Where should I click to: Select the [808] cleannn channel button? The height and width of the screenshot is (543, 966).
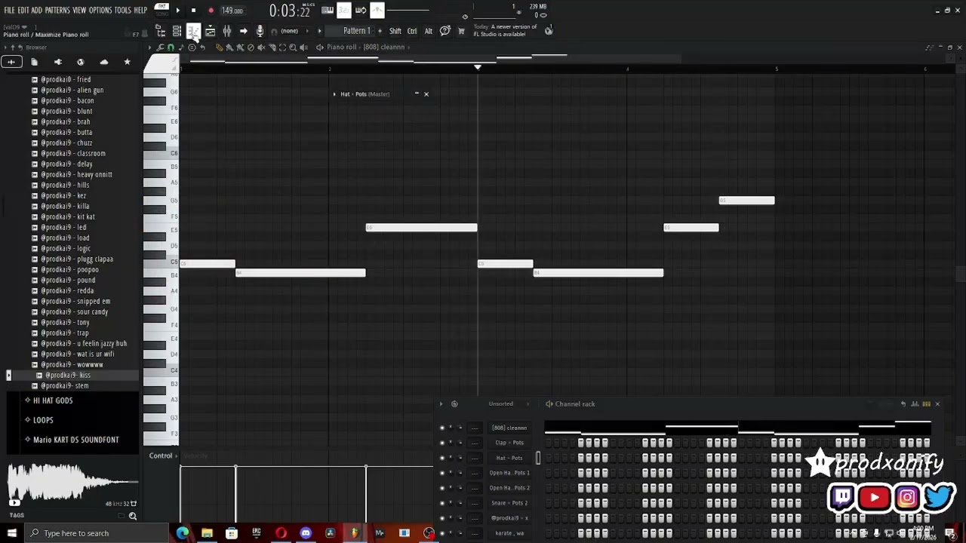point(509,428)
